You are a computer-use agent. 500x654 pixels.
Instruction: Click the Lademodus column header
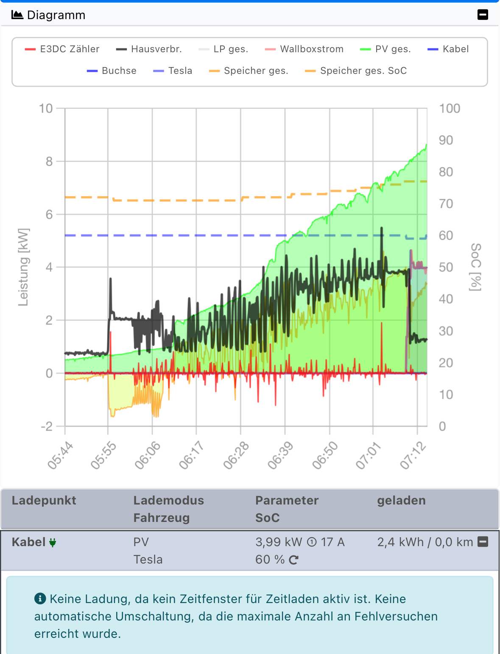click(x=169, y=500)
